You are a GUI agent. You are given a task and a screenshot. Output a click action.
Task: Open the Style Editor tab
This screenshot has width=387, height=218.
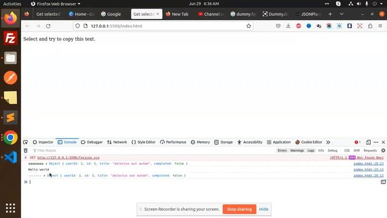click(x=143, y=142)
